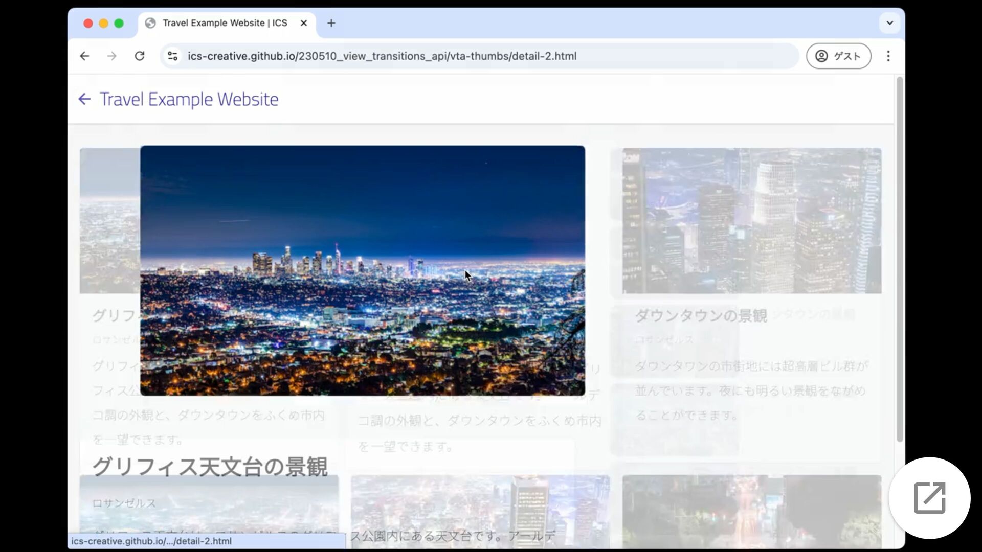Reload the current page
Image resolution: width=982 pixels, height=552 pixels.
click(x=139, y=56)
